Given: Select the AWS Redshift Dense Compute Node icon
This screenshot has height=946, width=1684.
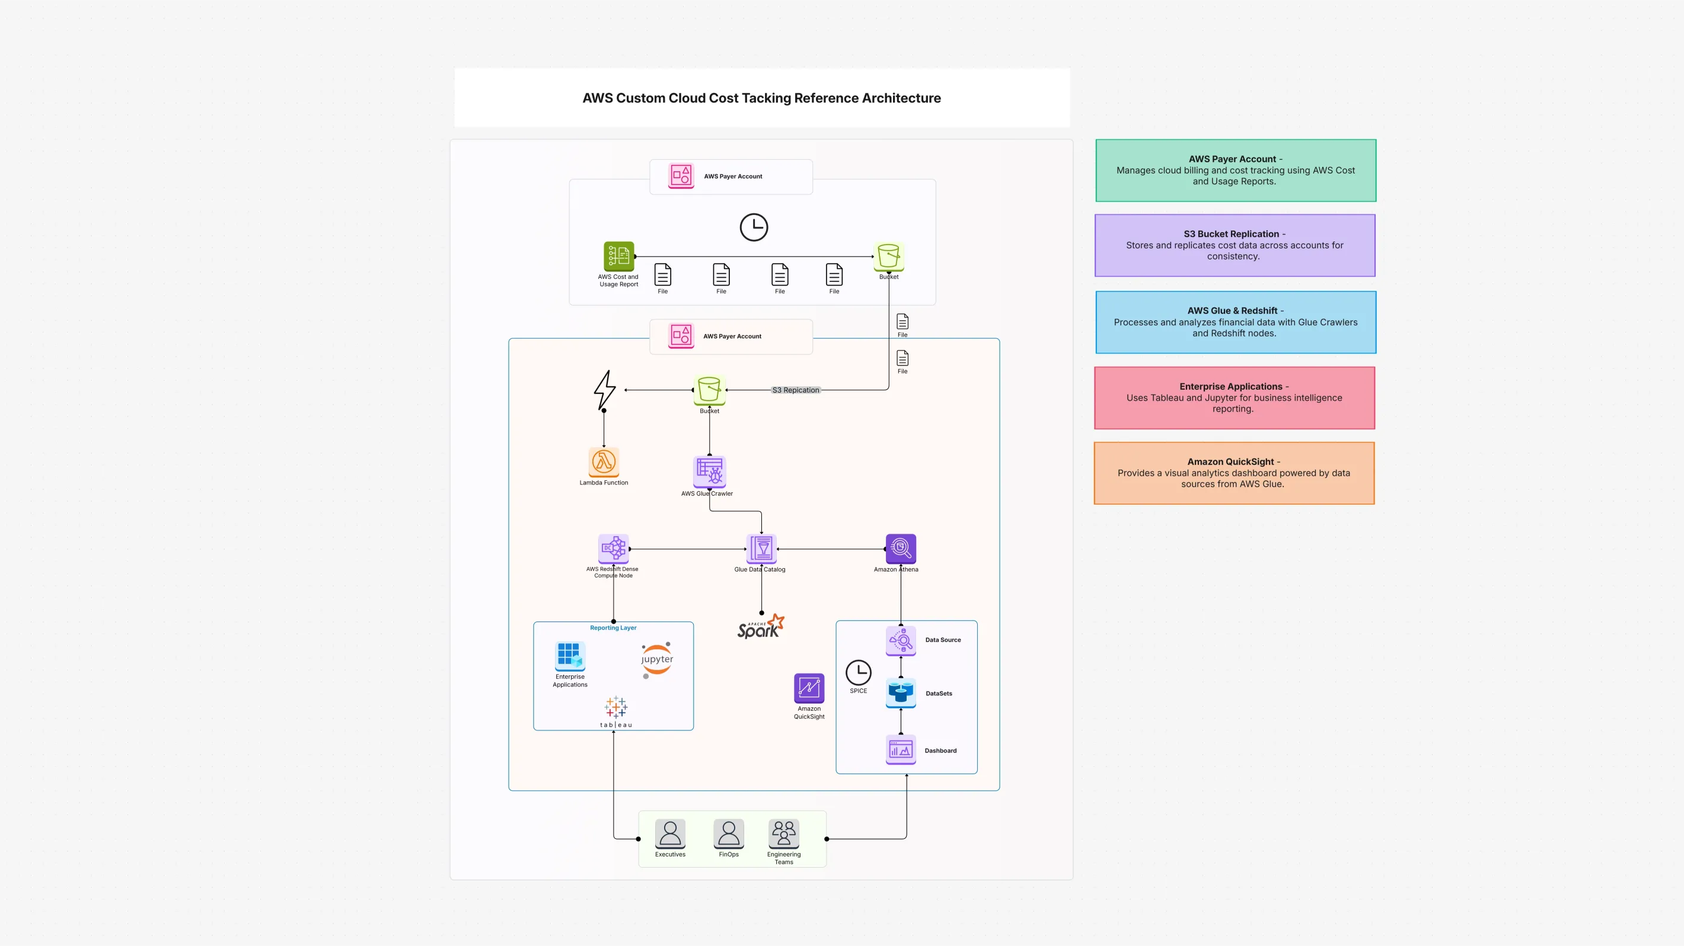Looking at the screenshot, I should [x=613, y=549].
